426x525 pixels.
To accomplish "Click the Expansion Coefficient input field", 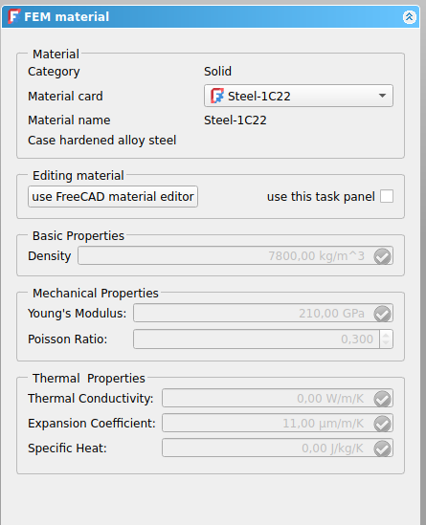I will tap(278, 423).
